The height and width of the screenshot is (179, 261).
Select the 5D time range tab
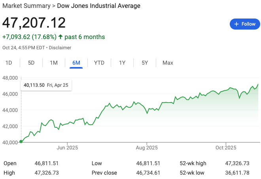tap(31, 63)
